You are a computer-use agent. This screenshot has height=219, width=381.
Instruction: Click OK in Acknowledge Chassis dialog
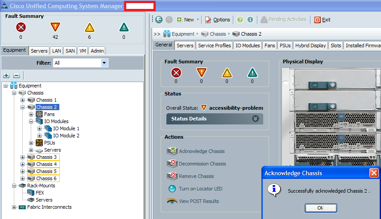click(321, 208)
